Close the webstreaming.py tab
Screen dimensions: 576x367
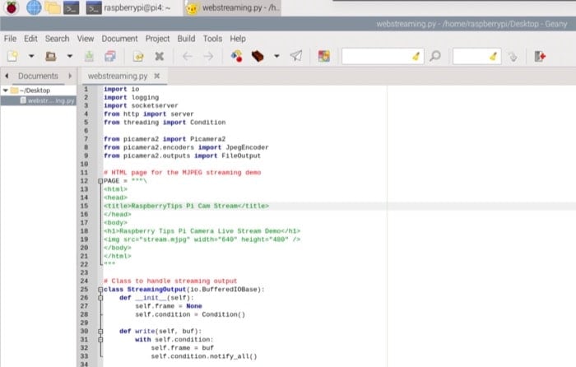click(157, 76)
